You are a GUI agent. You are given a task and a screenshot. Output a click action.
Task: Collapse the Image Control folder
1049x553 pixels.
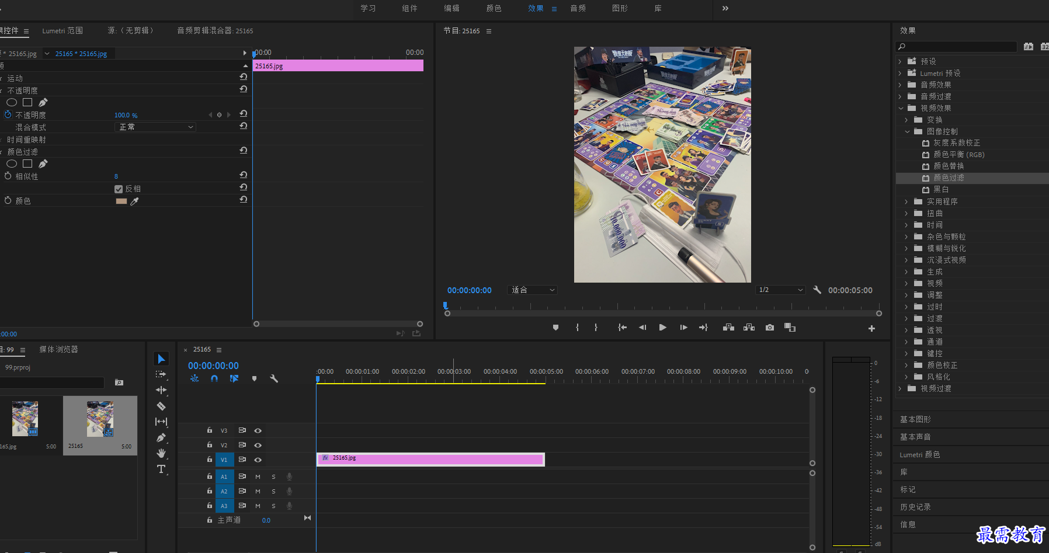tap(907, 131)
